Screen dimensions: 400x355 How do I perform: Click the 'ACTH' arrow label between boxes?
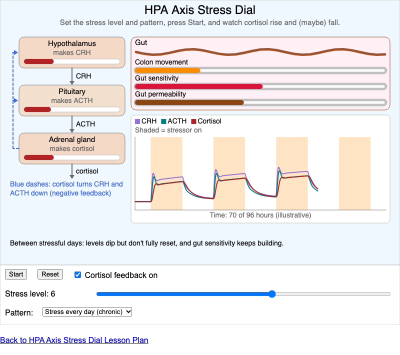[x=85, y=124]
